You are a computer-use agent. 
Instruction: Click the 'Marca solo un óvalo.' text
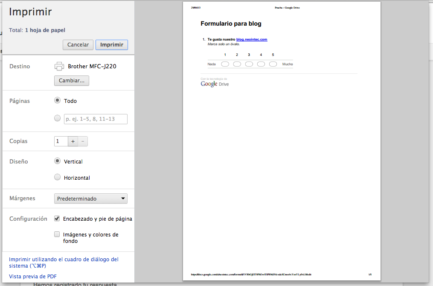[224, 44]
